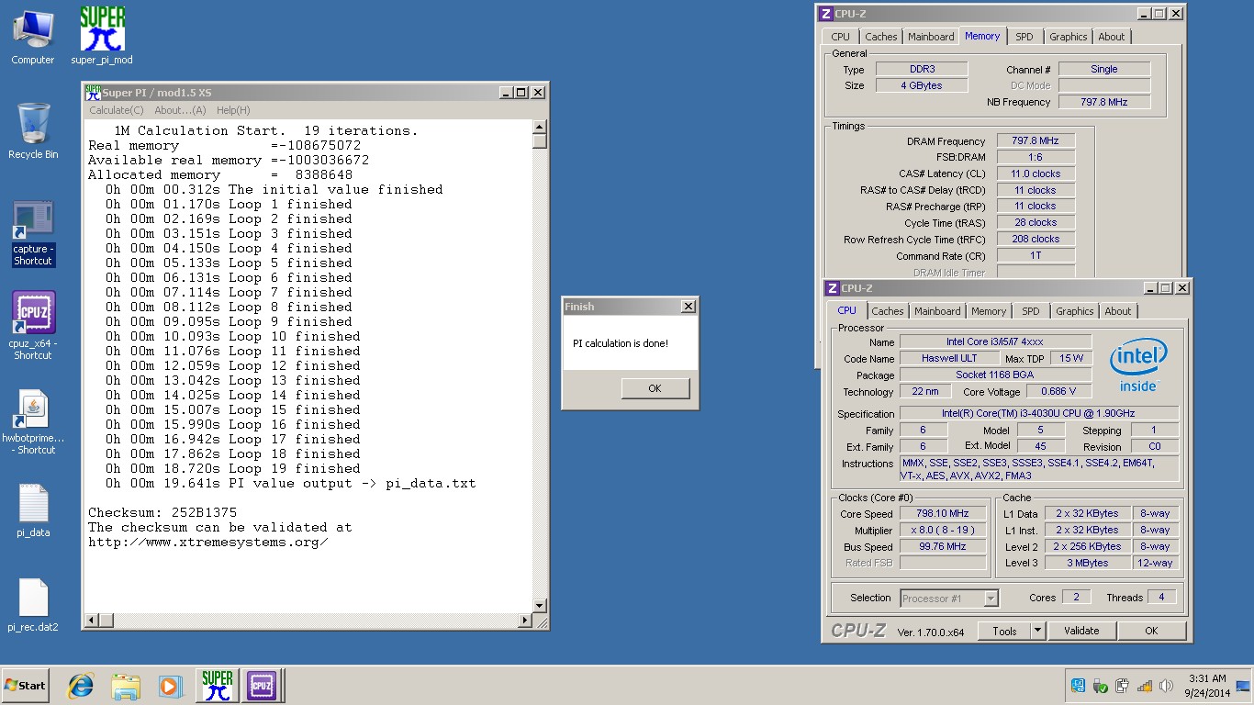Select the capture - Shortcut desktop icon

(33, 234)
